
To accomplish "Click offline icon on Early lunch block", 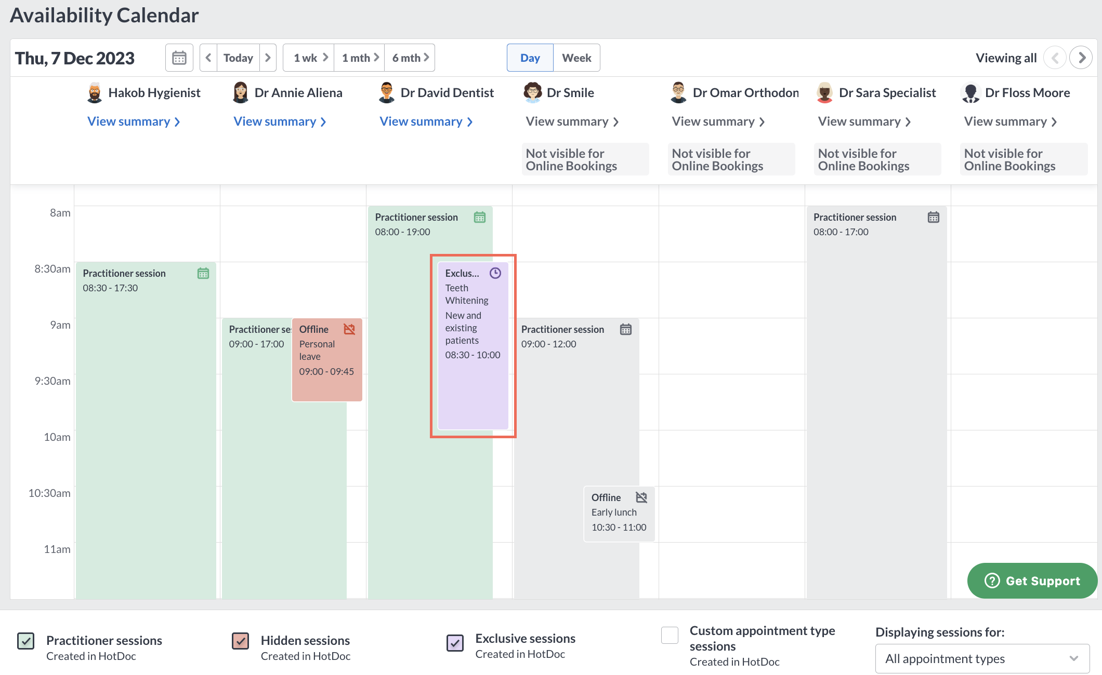I will 641,497.
